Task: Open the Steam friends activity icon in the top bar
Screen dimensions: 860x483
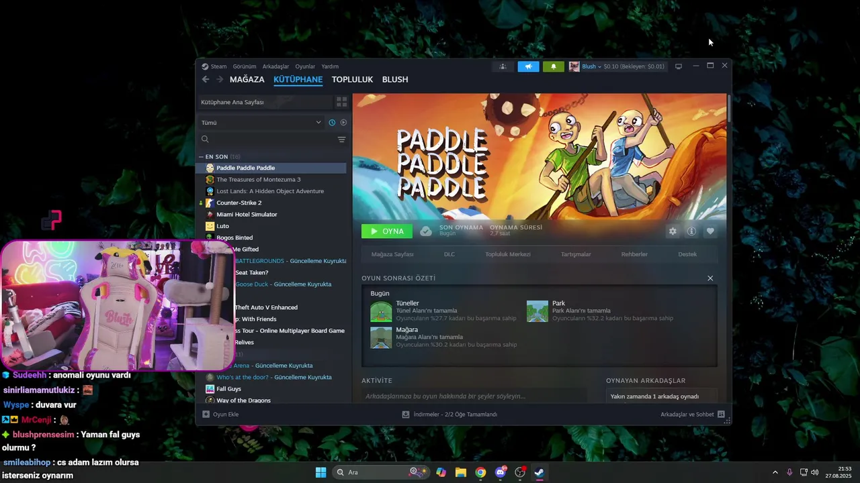Action: click(503, 66)
